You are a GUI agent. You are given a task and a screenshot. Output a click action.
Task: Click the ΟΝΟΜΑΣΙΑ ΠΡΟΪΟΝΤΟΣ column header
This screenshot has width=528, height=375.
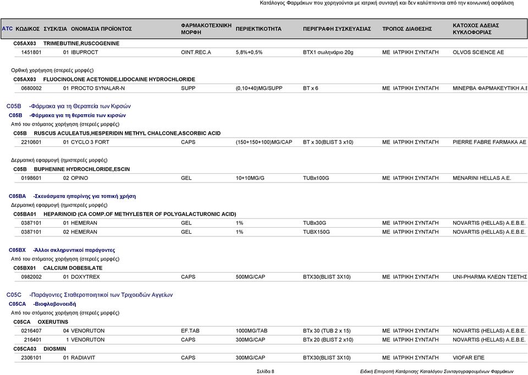tap(101, 29)
